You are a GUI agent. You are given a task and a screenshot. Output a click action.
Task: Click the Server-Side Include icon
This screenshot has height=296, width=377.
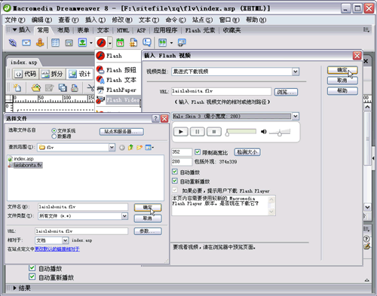click(x=133, y=43)
